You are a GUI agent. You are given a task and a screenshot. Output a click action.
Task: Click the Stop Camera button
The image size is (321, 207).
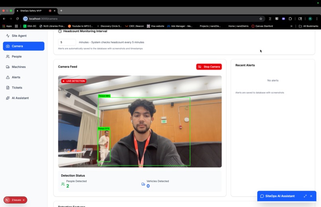pos(209,67)
